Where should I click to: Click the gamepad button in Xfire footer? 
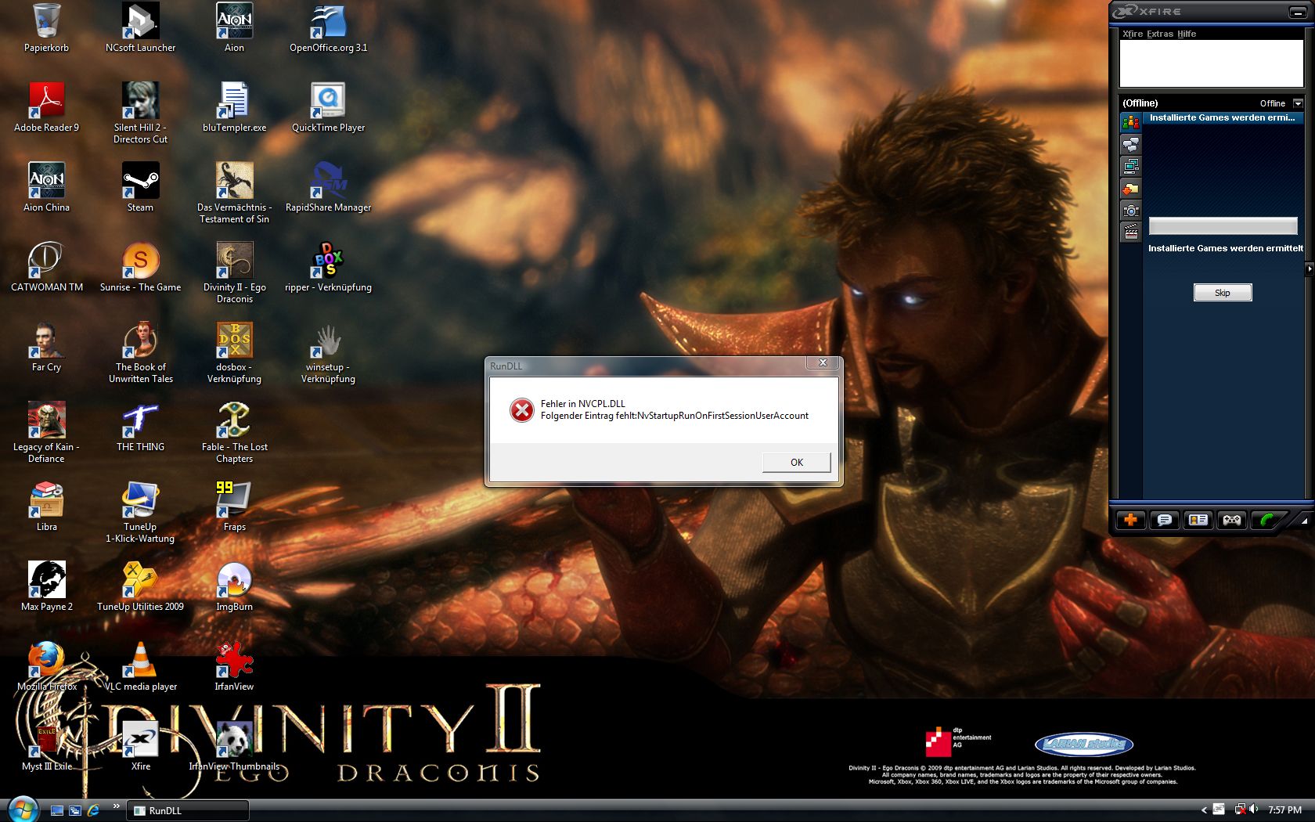[x=1231, y=520]
